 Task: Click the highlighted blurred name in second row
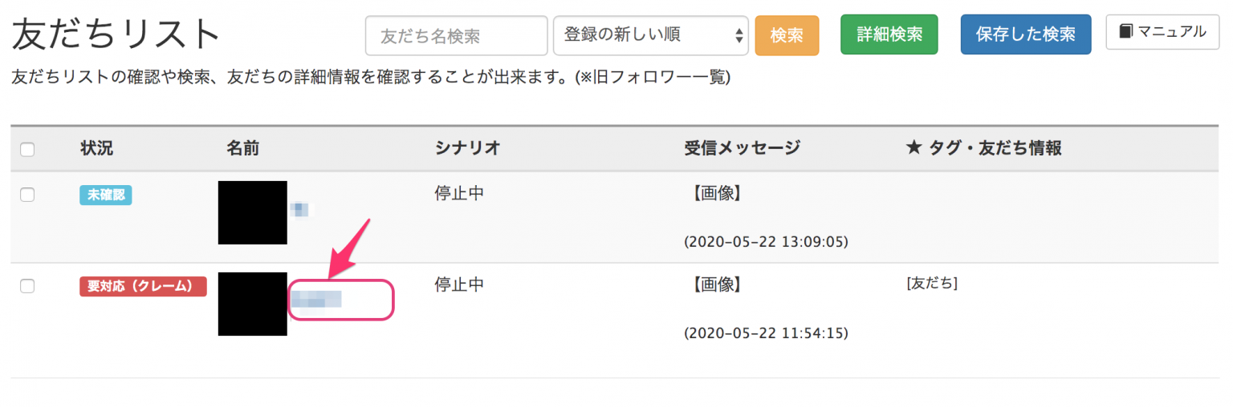pyautogui.click(x=316, y=300)
